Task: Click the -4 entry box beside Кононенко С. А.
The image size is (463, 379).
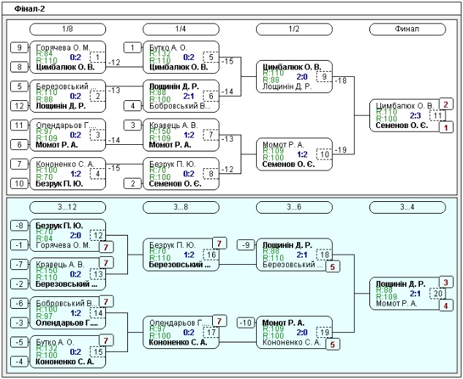Action: click(19, 361)
